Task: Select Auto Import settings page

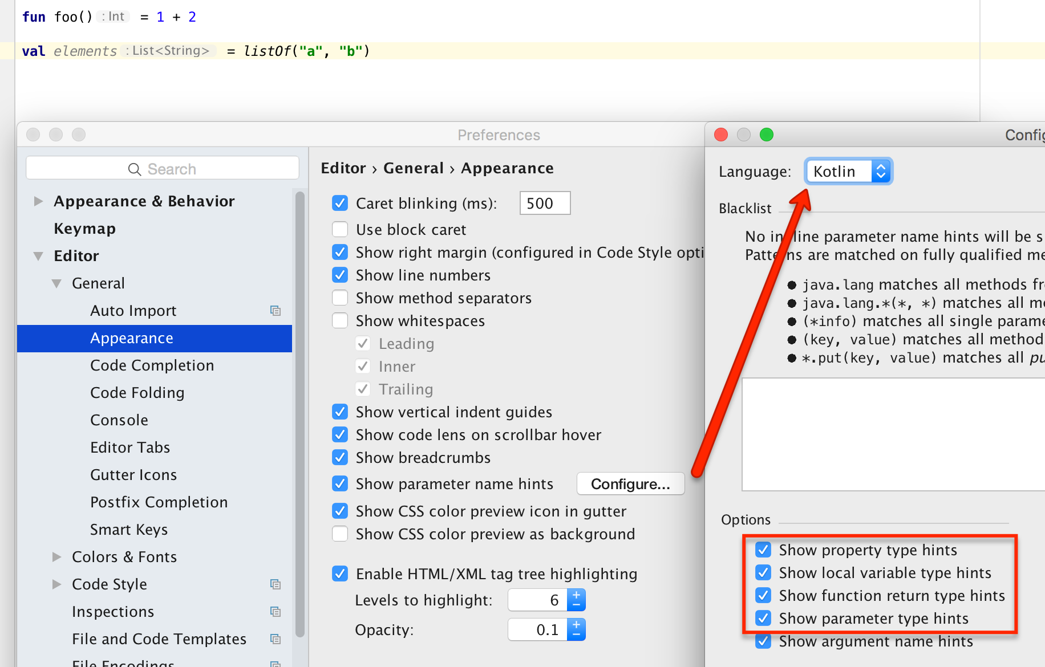Action: [x=133, y=311]
